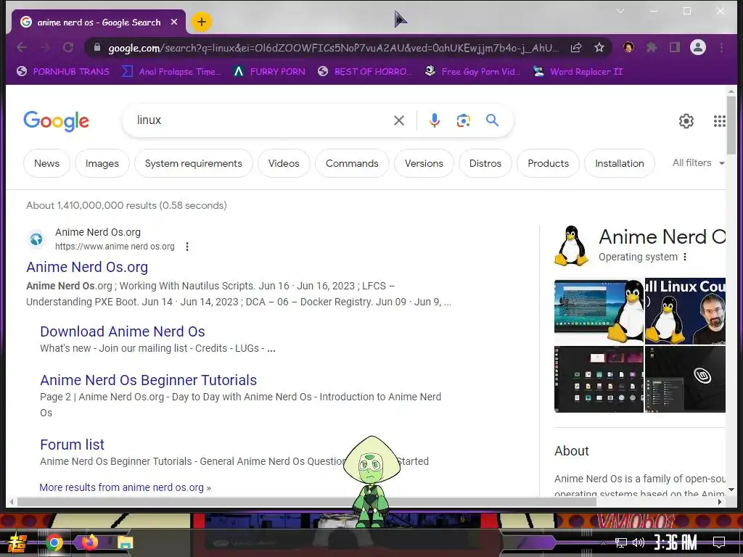Toggle the browser side panel icon
The width and height of the screenshot is (743, 557).
tap(674, 47)
